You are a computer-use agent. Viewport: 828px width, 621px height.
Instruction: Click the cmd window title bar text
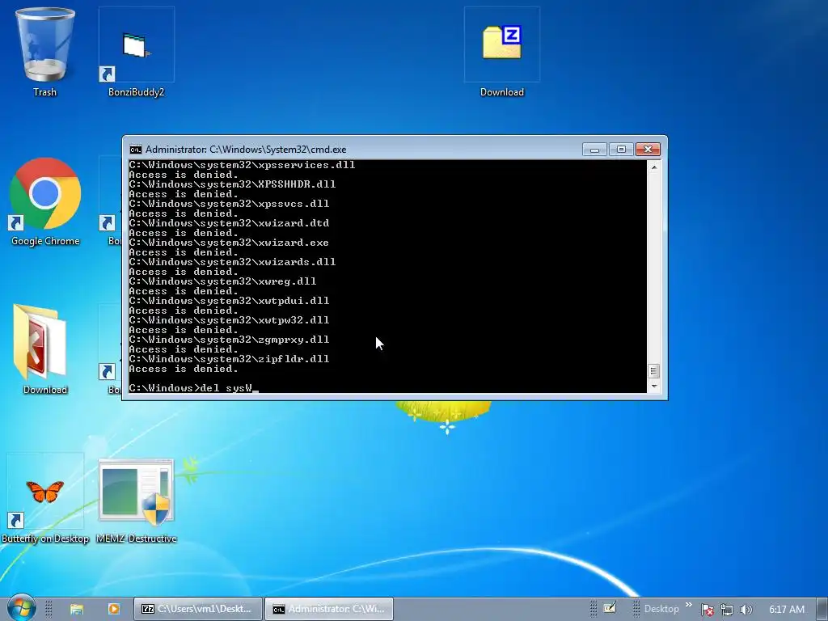[x=246, y=150]
